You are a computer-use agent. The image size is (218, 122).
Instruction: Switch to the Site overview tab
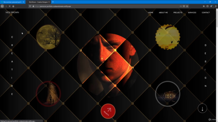pyautogui.click(x=13, y=2)
